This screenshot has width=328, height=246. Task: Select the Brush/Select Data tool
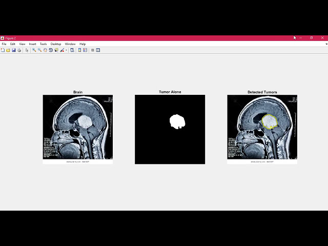62,50
